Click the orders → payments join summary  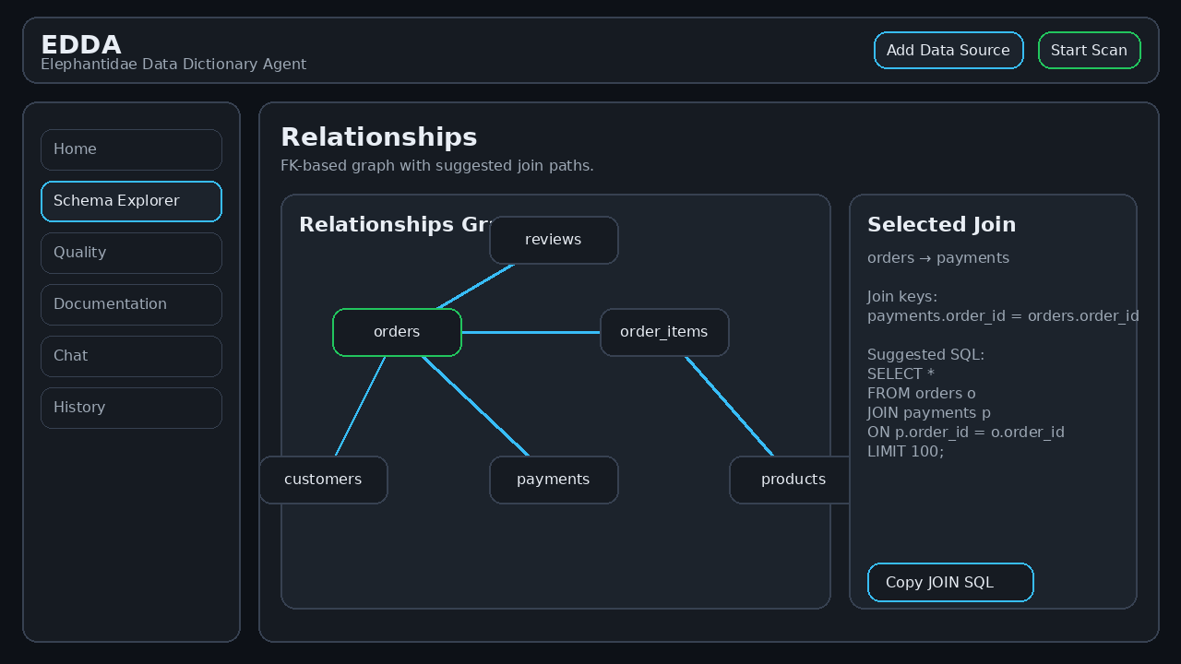pos(937,257)
